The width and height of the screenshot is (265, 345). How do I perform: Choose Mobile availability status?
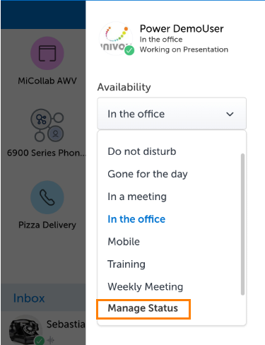click(x=124, y=242)
